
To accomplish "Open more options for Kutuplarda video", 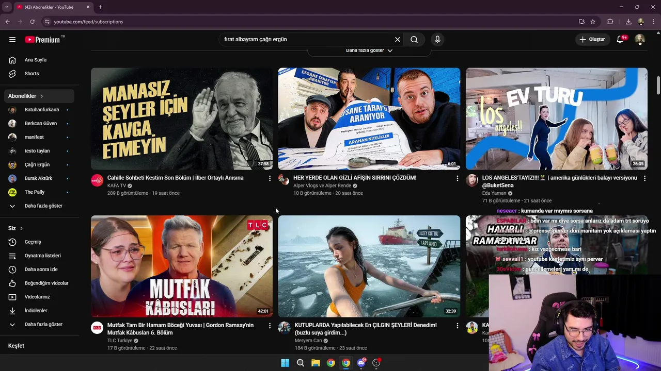I will point(457,326).
